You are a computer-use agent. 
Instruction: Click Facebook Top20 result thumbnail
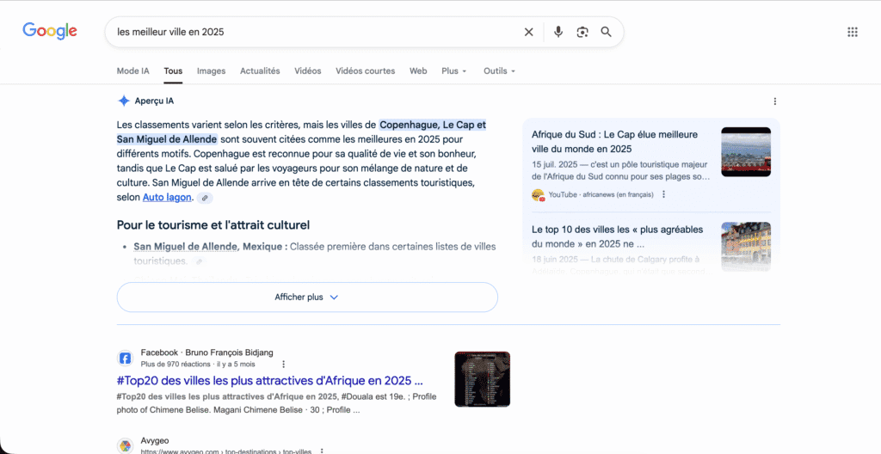tap(482, 379)
